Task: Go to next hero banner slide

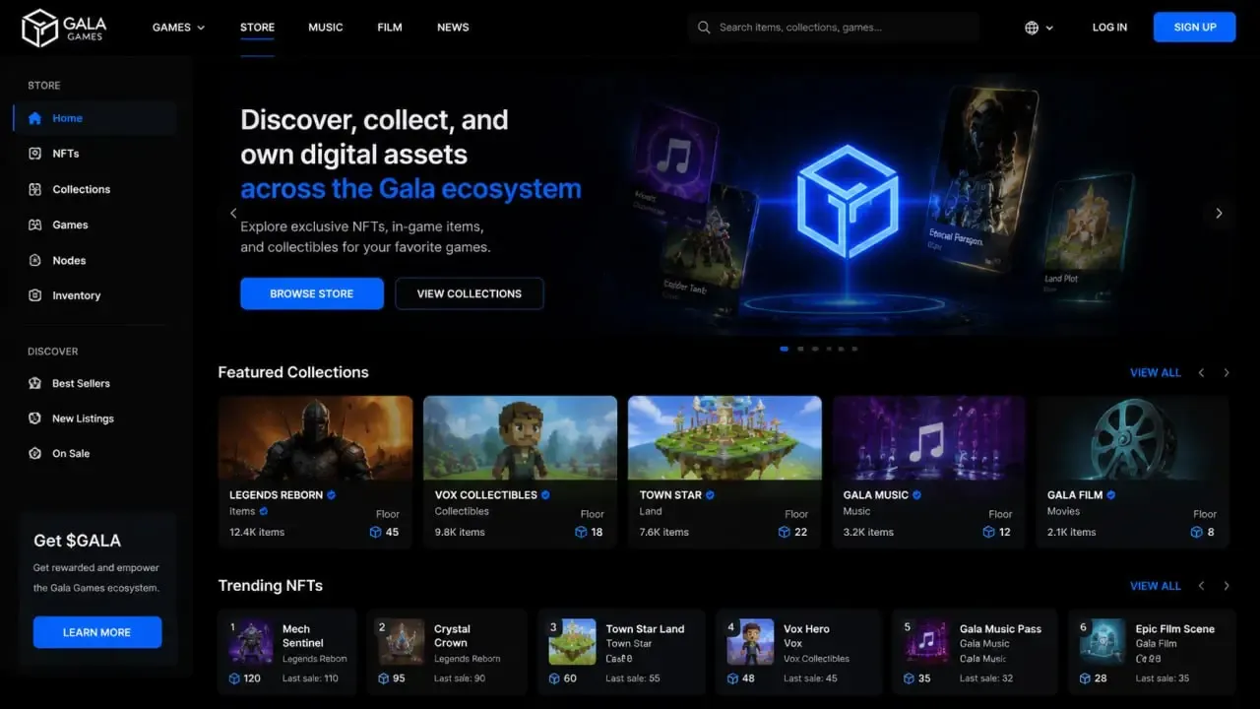Action: point(1219,213)
